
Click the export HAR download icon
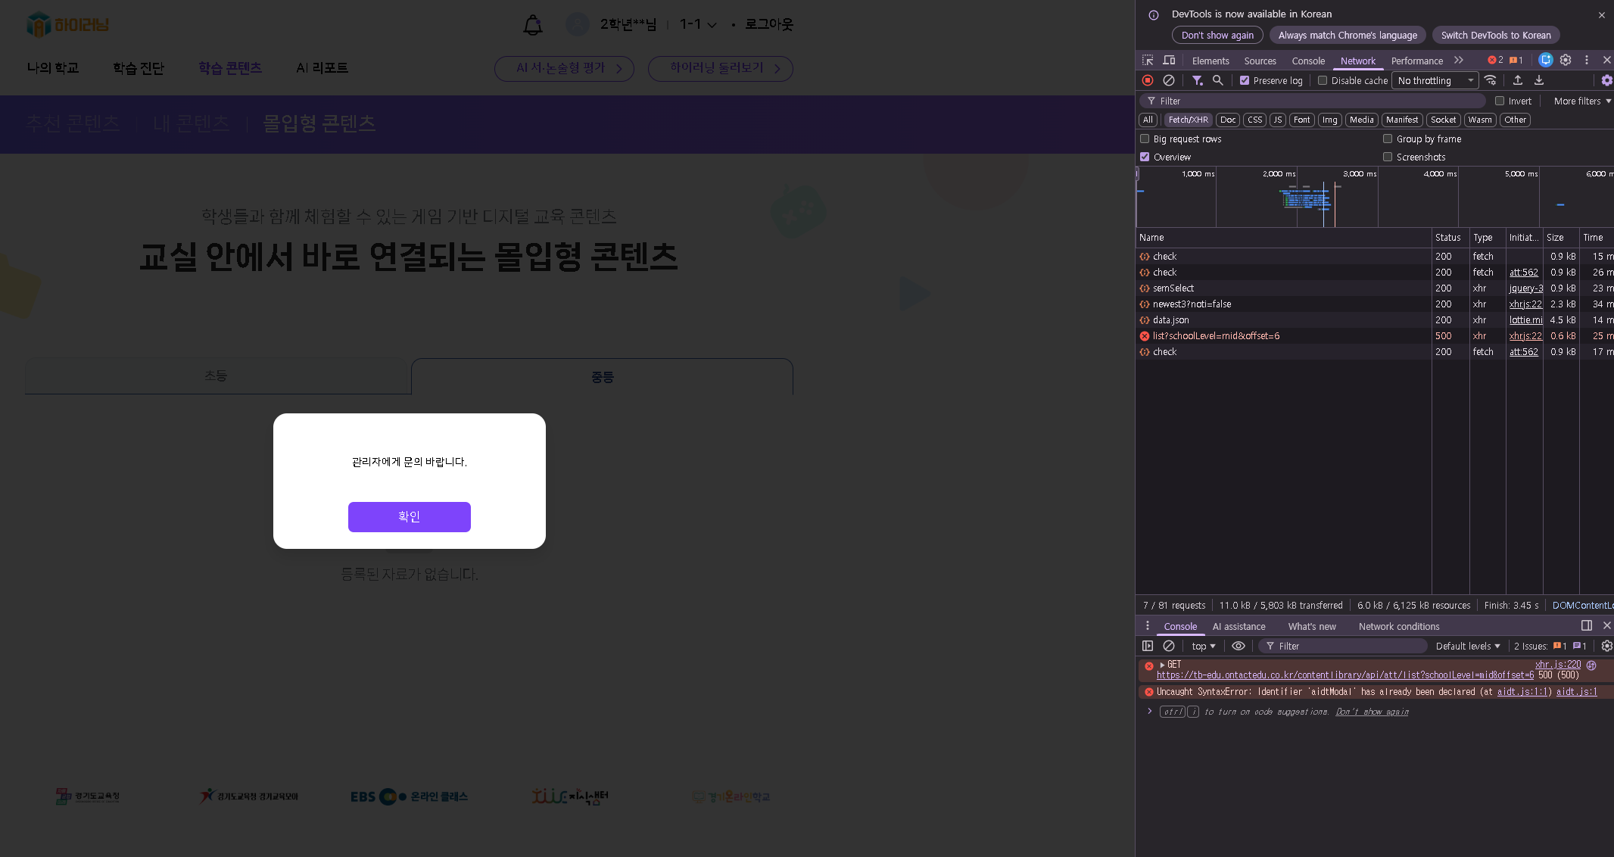(1538, 80)
